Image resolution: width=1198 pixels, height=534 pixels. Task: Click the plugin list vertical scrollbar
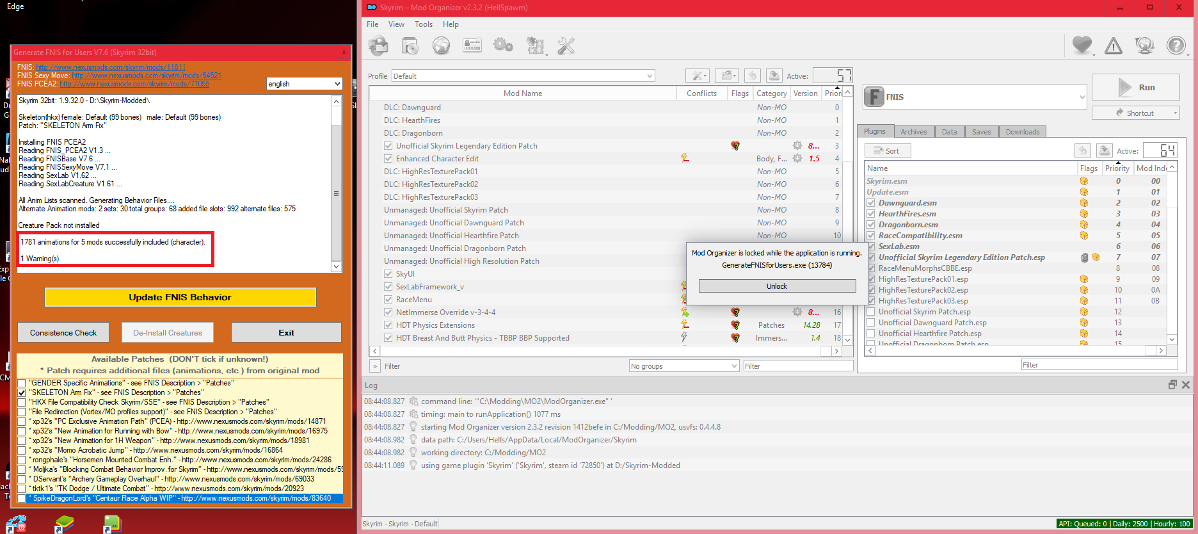[1172, 253]
